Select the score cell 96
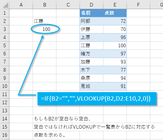The image size is (163, 140). (x=115, y=37)
